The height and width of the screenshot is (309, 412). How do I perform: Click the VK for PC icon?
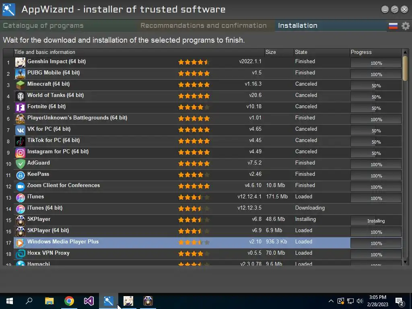tap(20, 130)
